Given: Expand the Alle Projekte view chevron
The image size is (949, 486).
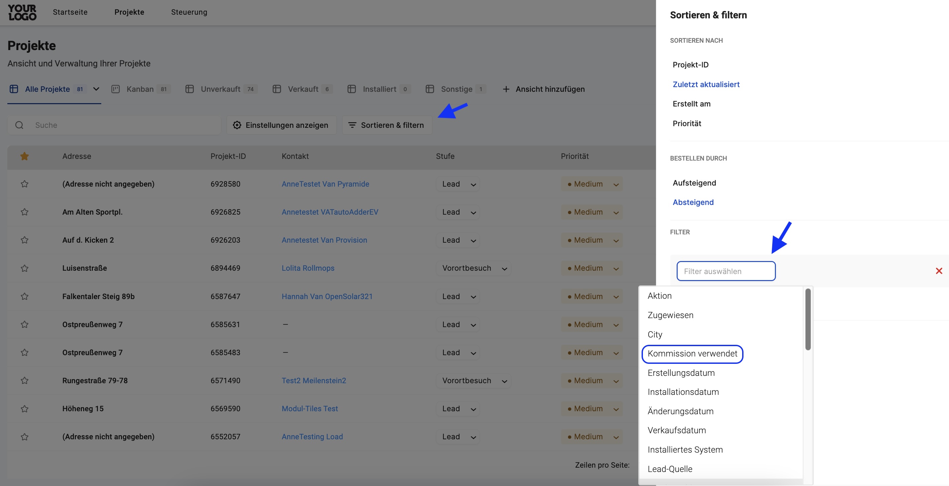Looking at the screenshot, I should 96,89.
